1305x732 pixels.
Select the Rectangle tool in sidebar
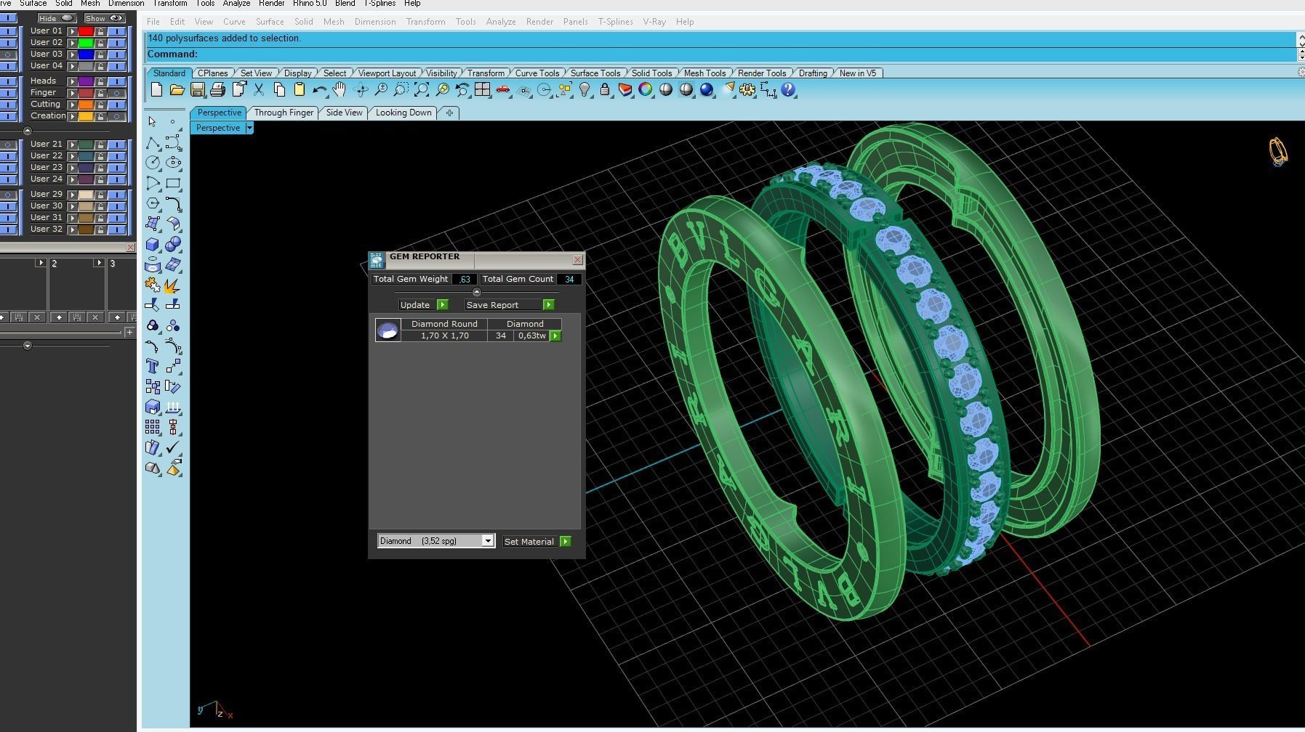173,183
